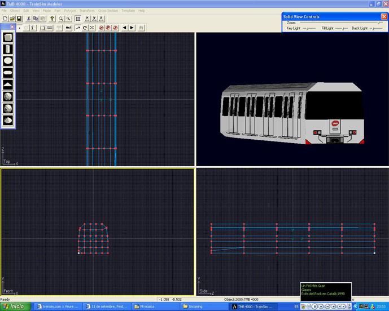Click the scissors Cut icon
The height and width of the screenshot is (311, 389).
pyautogui.click(x=29, y=19)
